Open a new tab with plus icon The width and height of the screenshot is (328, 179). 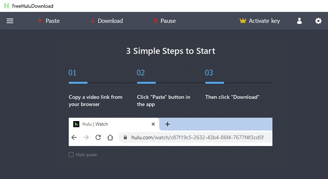(167, 124)
